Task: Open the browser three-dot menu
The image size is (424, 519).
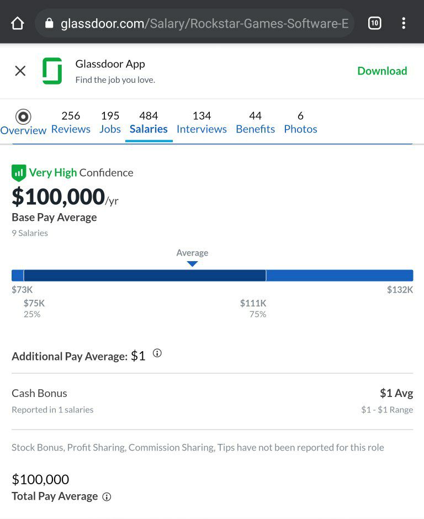Action: 404,23
